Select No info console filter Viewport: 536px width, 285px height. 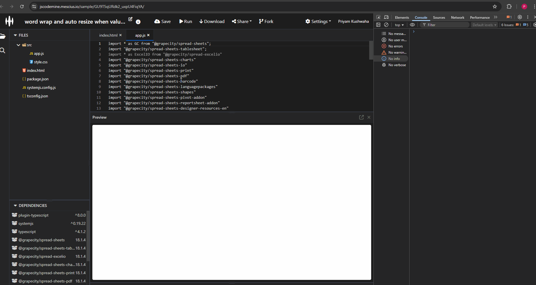pos(391,59)
